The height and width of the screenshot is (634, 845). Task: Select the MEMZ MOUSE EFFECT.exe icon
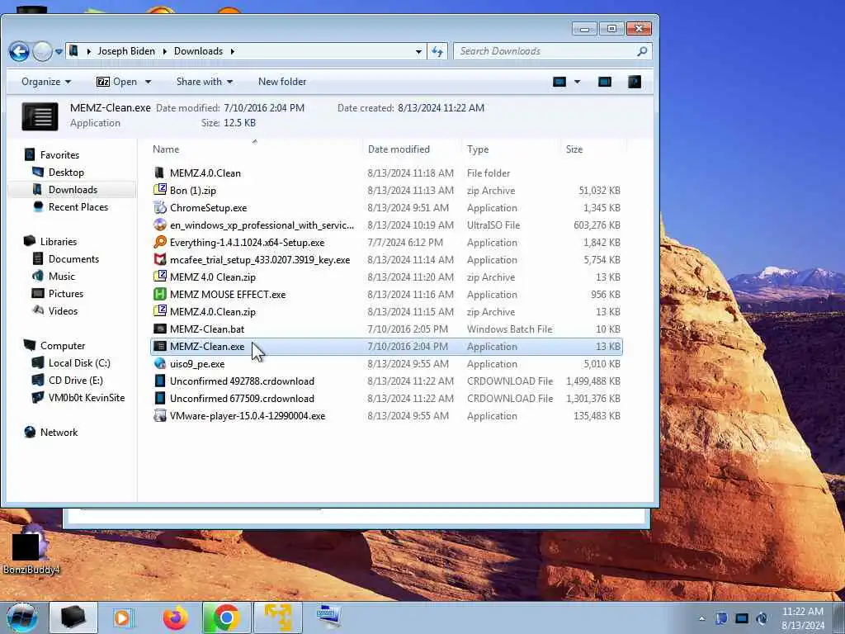(x=159, y=295)
